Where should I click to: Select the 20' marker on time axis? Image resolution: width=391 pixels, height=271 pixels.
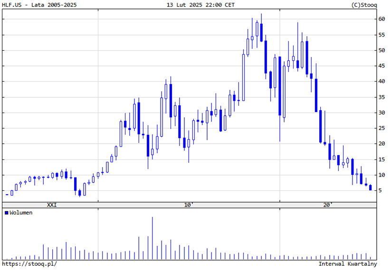pos(327,205)
